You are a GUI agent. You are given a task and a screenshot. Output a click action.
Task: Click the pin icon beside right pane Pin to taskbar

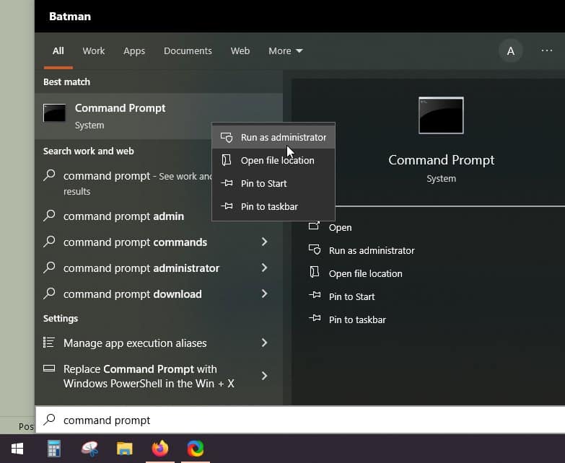(x=315, y=318)
